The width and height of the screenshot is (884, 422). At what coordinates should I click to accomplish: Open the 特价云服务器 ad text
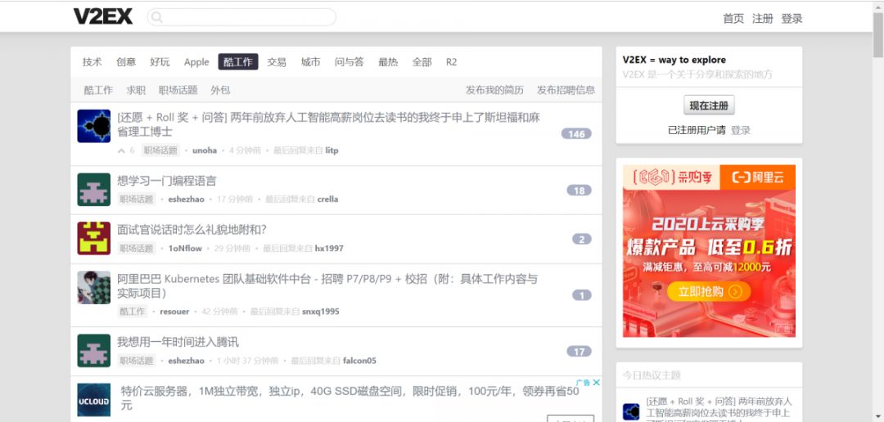[350, 397]
